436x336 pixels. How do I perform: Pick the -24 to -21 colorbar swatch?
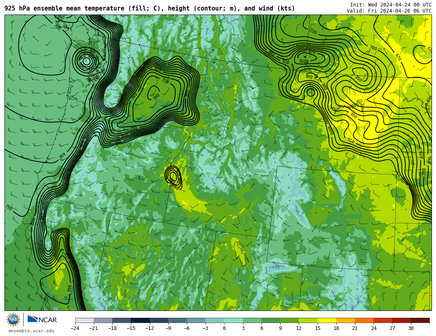[84, 320]
